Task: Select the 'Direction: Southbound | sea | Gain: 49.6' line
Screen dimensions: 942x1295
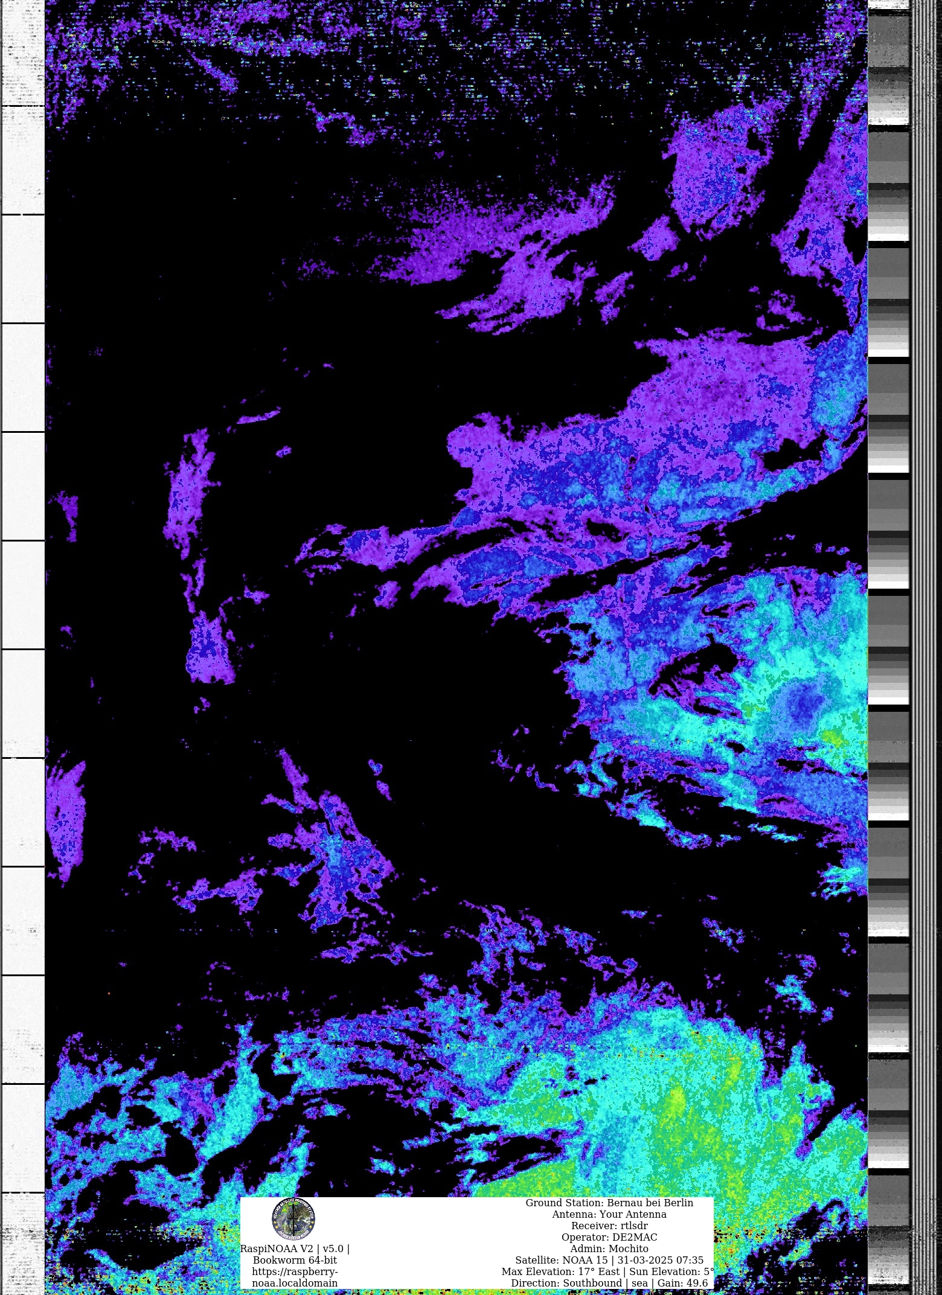Action: (x=609, y=1283)
